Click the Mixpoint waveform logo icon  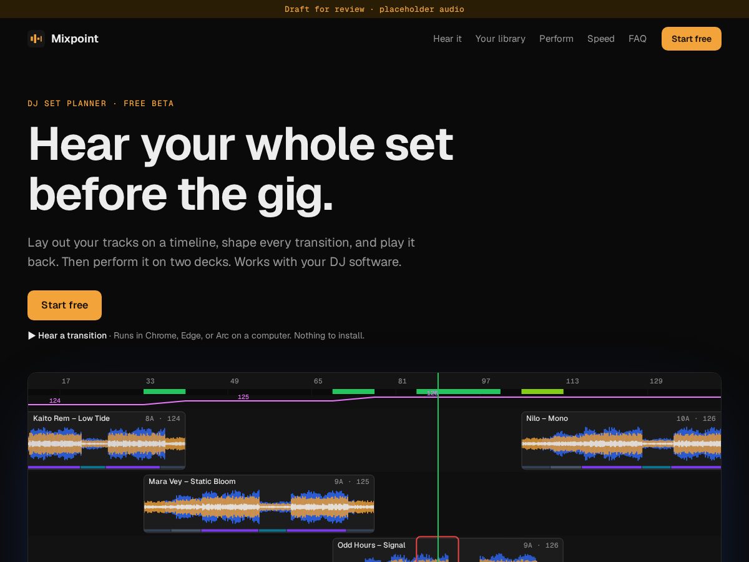(36, 39)
